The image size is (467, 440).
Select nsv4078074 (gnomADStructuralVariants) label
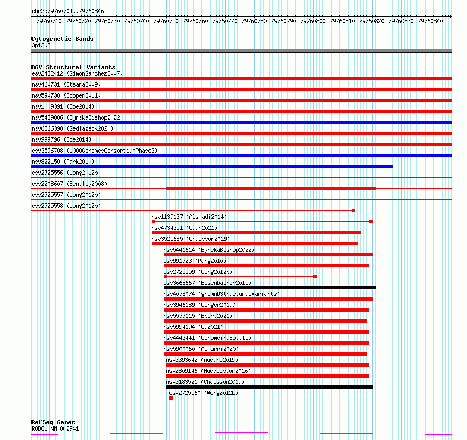point(221,294)
